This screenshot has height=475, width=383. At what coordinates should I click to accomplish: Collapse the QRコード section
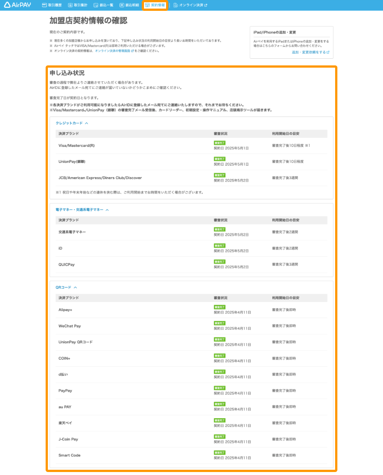(x=75, y=287)
